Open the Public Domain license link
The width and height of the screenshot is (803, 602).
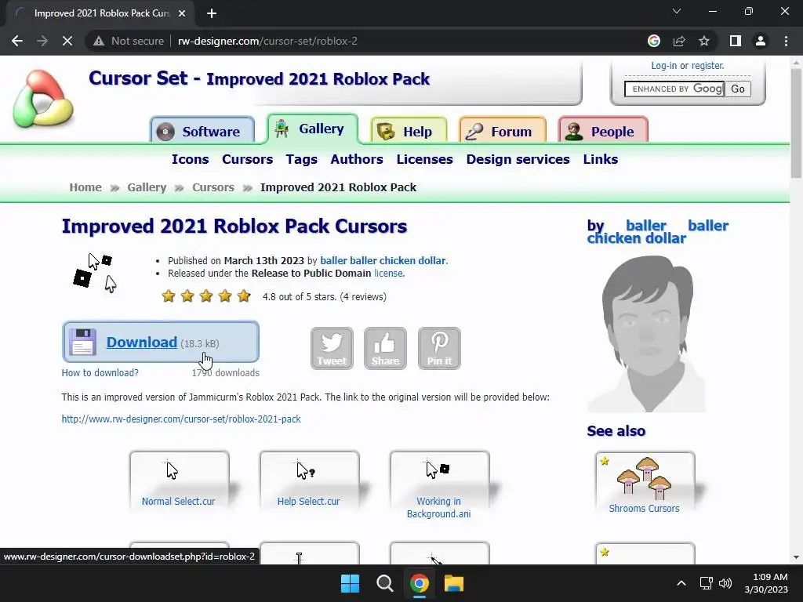[x=389, y=274]
